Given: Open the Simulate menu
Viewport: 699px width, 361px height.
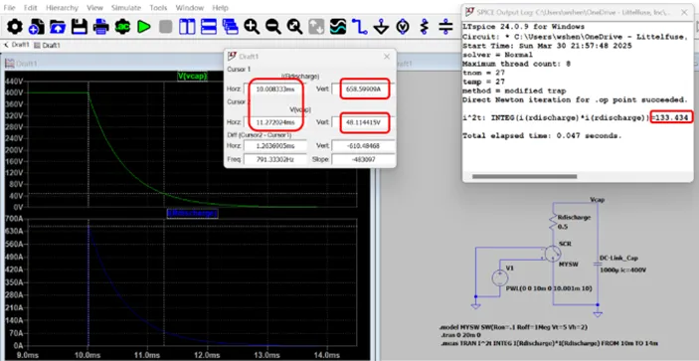Looking at the screenshot, I should pyautogui.click(x=126, y=8).
